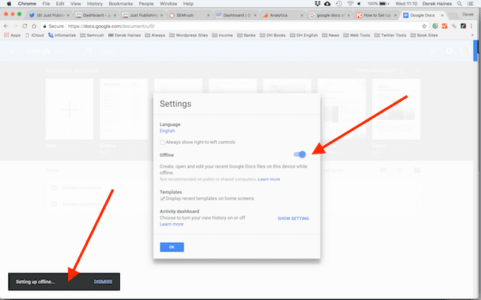The width and height of the screenshot is (481, 300).
Task: Click the Derek profile button in Chrome
Action: coord(468,14)
